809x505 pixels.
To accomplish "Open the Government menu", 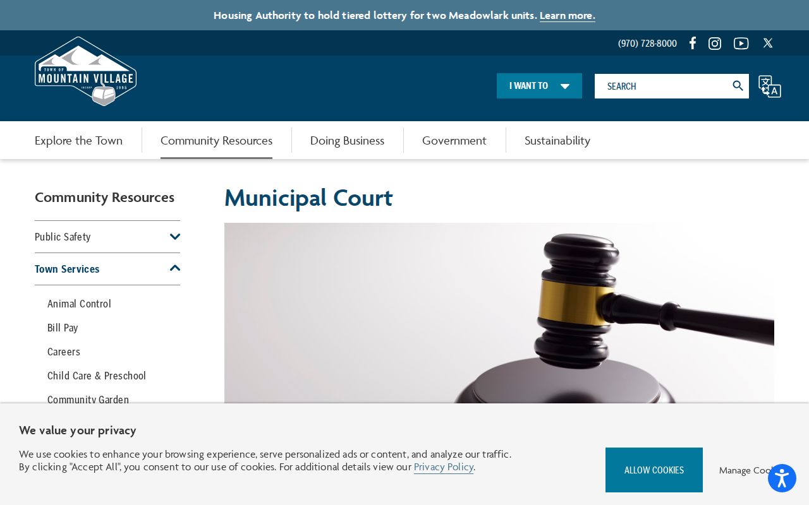I will (x=454, y=140).
